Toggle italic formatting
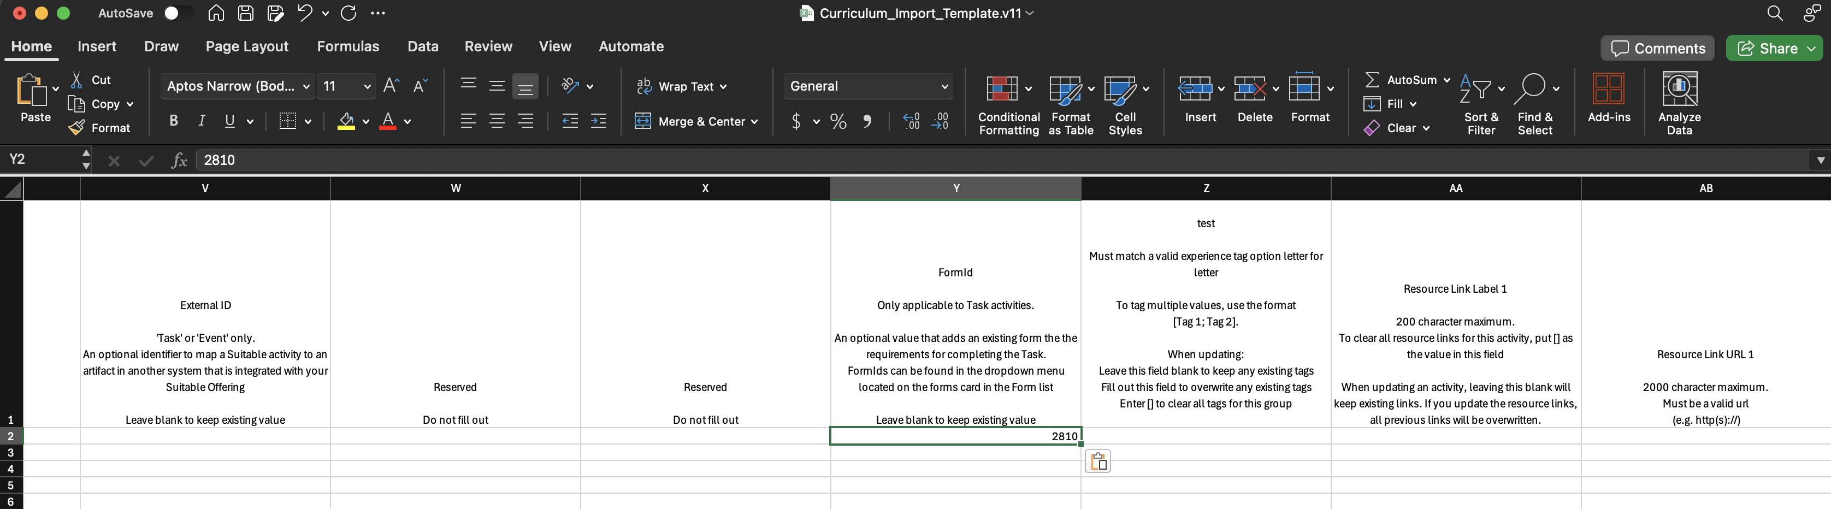This screenshot has height=509, width=1831. pos(202,121)
